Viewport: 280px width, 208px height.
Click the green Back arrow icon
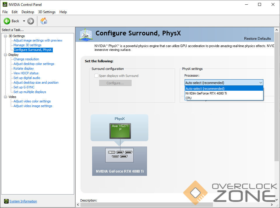tap(7, 21)
